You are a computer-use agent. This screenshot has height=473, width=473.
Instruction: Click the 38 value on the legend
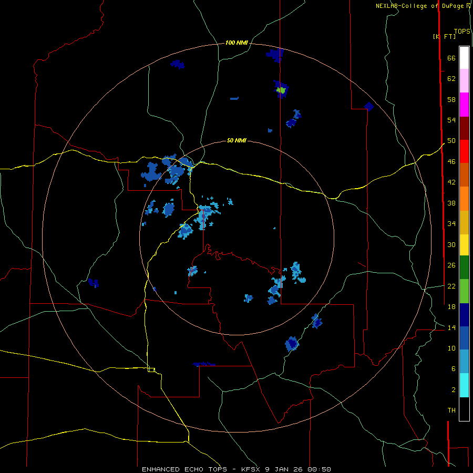[x=451, y=203]
